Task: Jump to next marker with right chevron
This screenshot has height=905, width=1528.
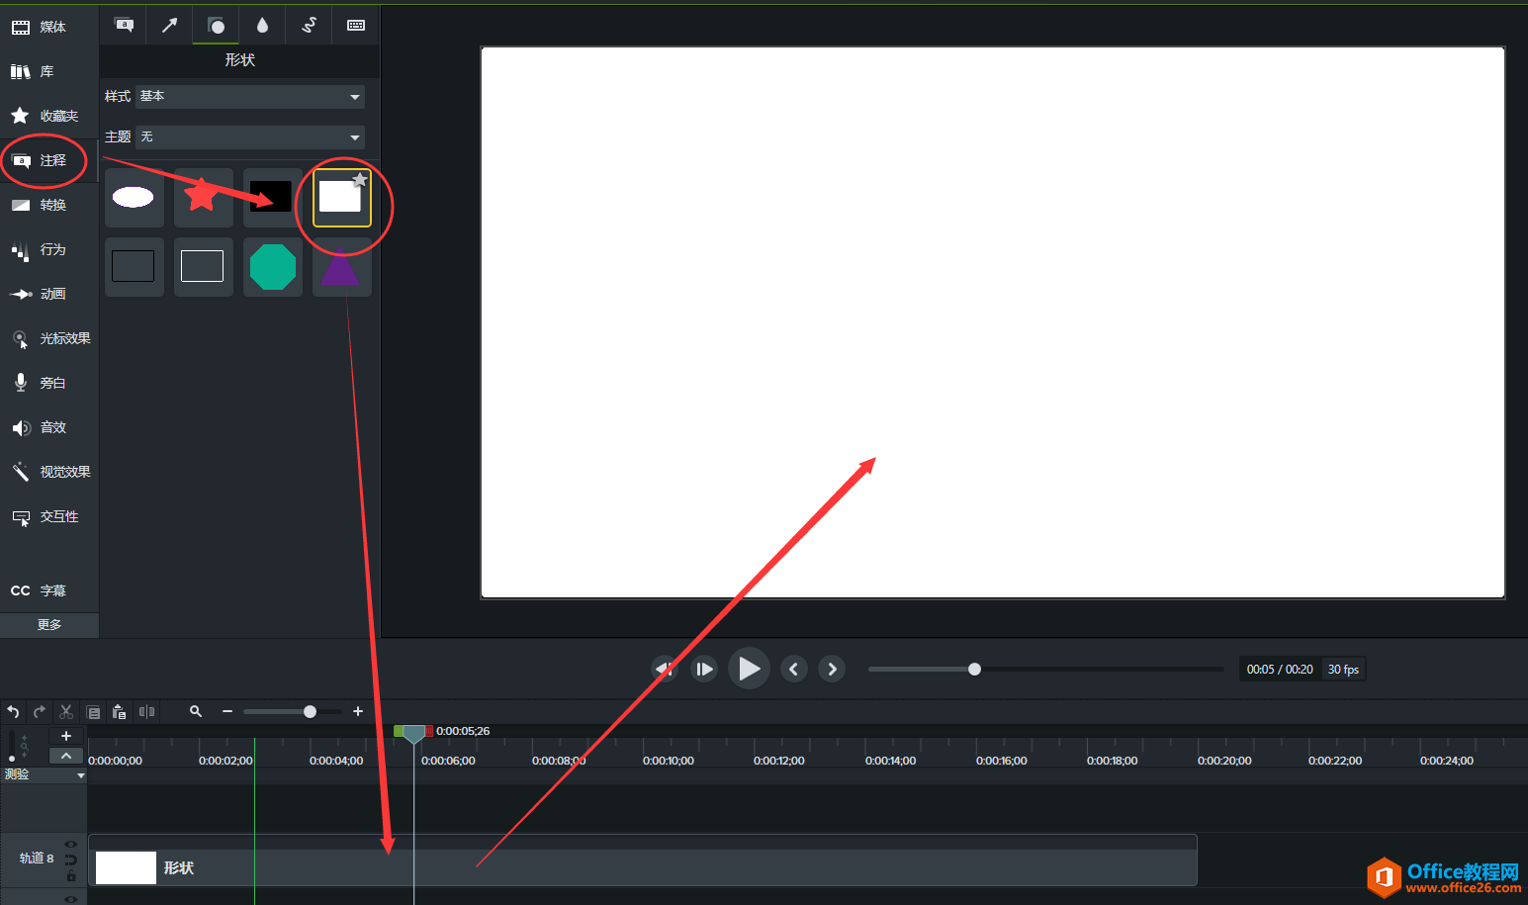Action: 832,670
